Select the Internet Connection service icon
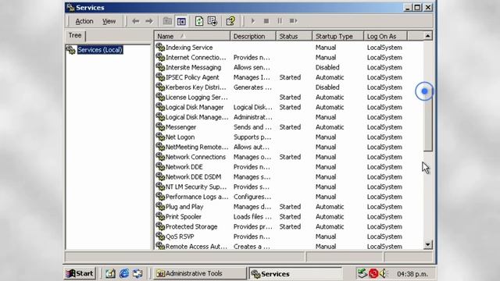 click(160, 57)
